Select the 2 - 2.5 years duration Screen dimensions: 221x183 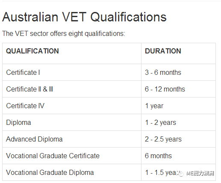(163, 139)
